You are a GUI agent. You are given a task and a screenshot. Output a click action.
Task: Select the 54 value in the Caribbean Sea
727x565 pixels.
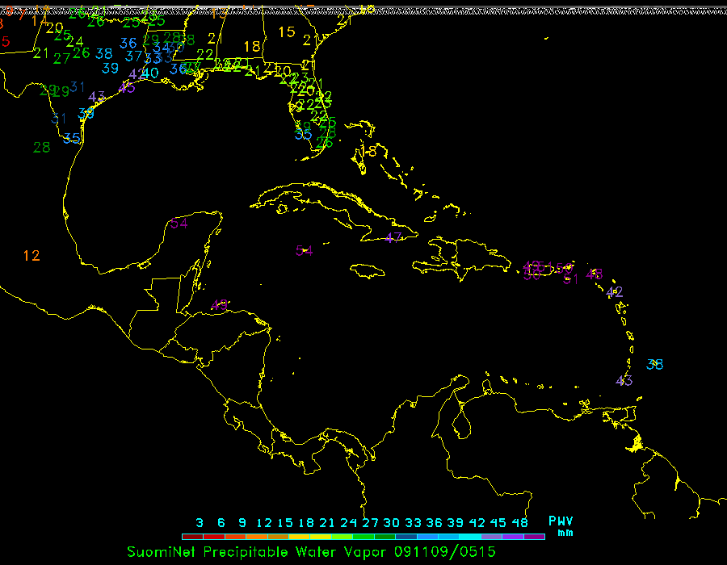click(x=305, y=251)
